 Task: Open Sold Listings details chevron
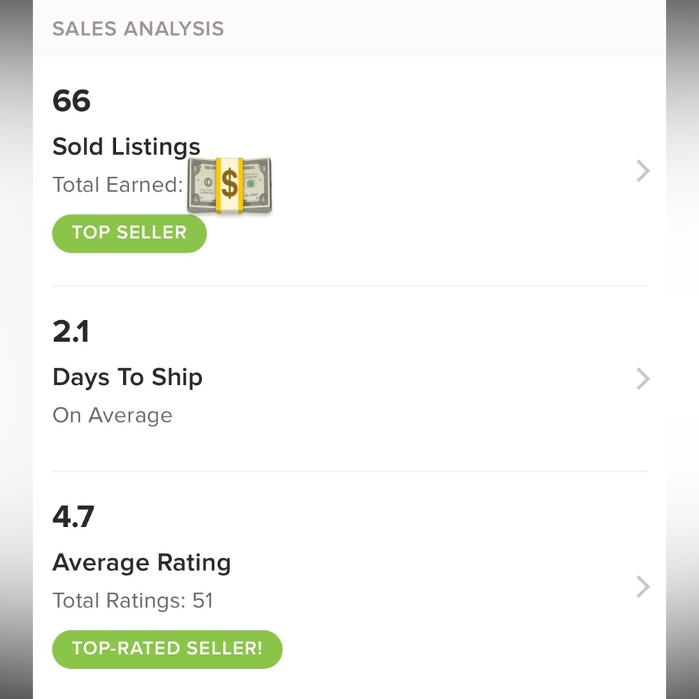pos(643,171)
